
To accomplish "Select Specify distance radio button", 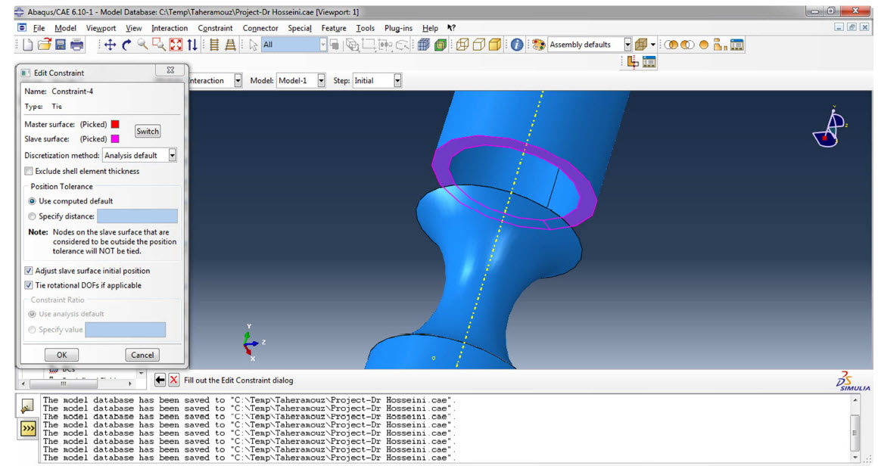I will tap(32, 216).
